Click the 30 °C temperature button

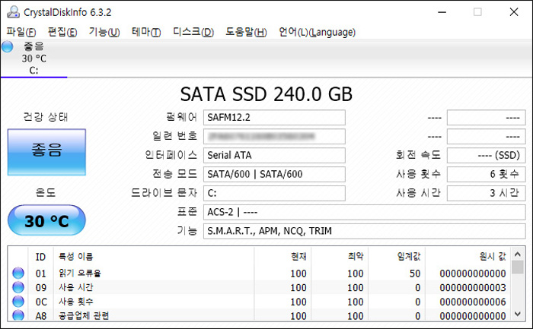pyautogui.click(x=46, y=221)
